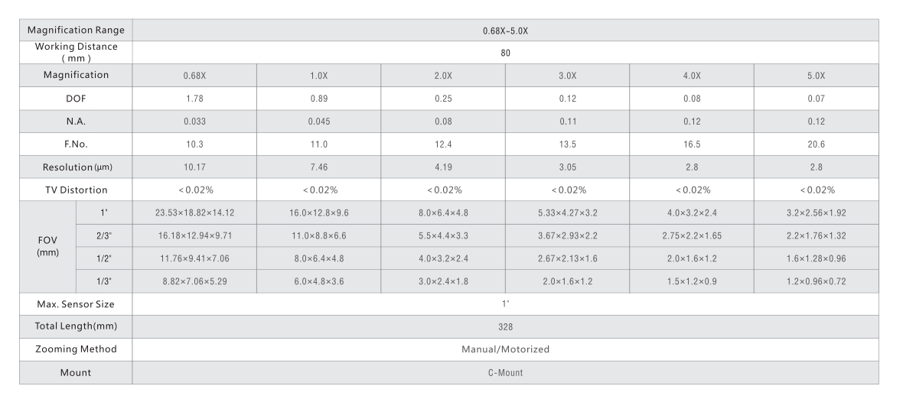Click the FOV cell 23.53×18.82×14.12

pos(194,213)
